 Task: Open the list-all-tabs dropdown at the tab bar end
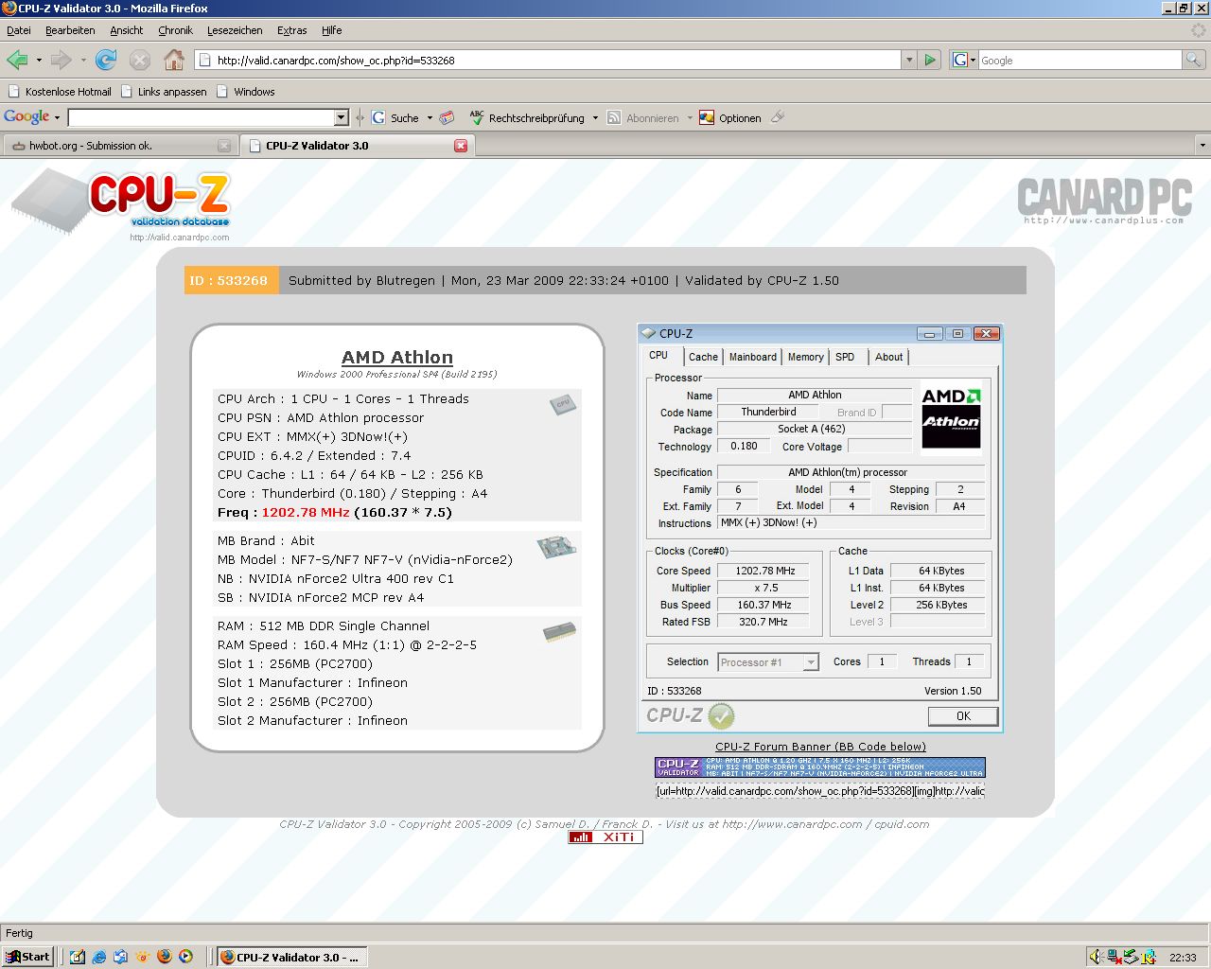(1202, 146)
